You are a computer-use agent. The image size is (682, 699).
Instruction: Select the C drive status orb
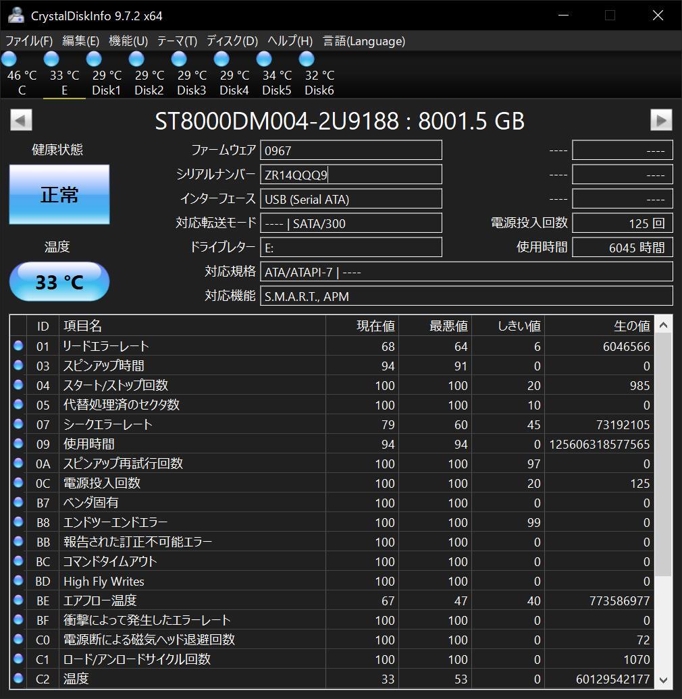coord(9,59)
